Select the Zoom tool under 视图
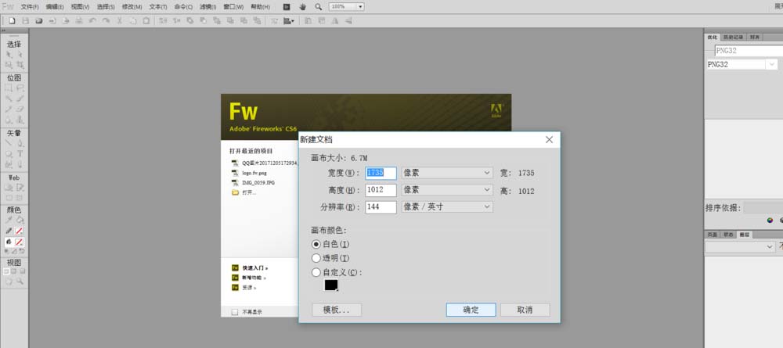The height and width of the screenshot is (348, 783). click(20, 282)
